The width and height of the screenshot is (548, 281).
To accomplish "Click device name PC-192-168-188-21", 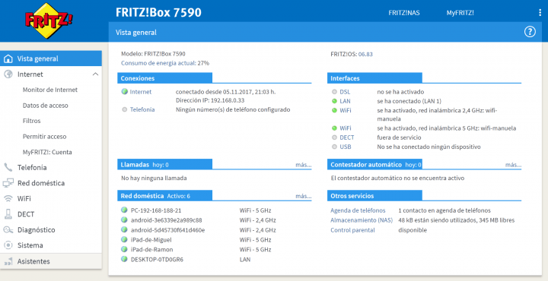I will coord(156,210).
